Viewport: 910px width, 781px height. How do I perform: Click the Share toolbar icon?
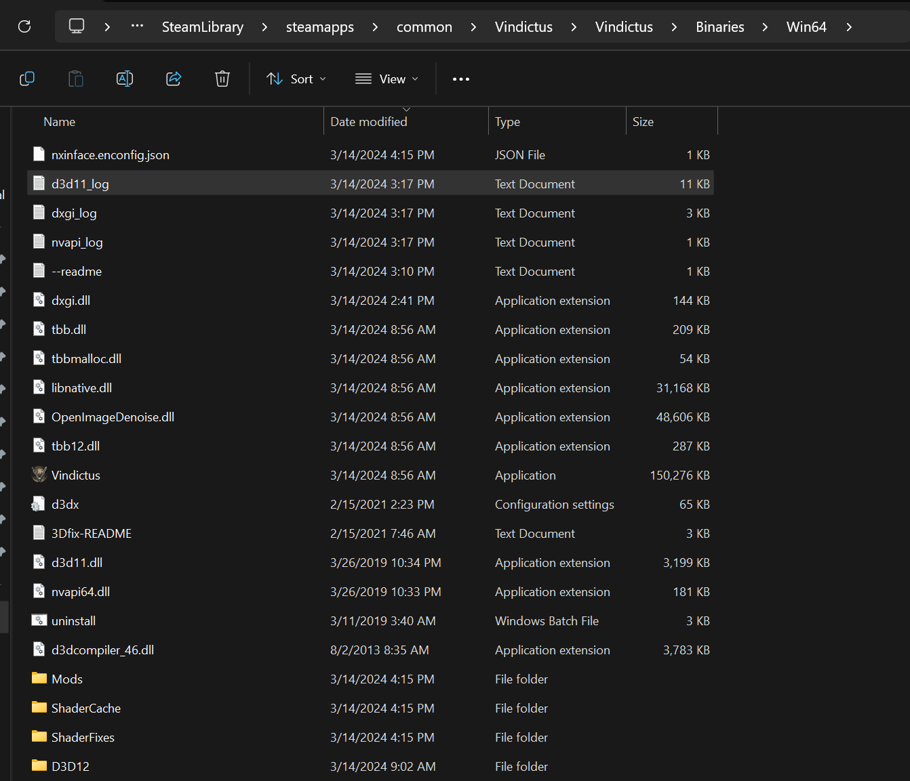174,79
